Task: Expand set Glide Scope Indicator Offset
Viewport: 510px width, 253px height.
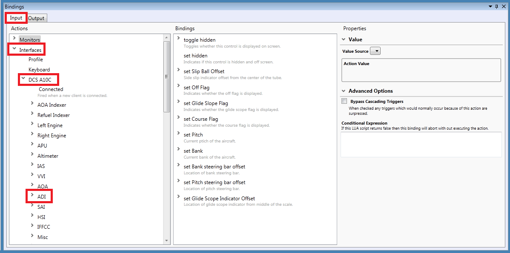Action: (x=178, y=196)
